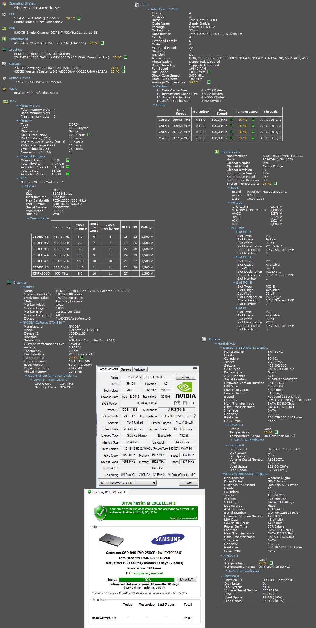Click the camera screenshot icon in GPU-Z
The image size is (316, 628).
[195, 368]
